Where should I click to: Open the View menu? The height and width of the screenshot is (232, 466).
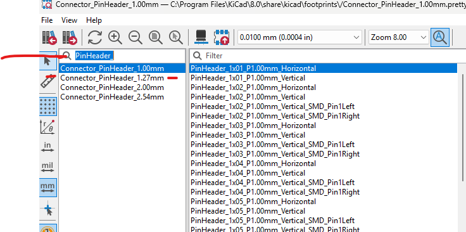(69, 20)
